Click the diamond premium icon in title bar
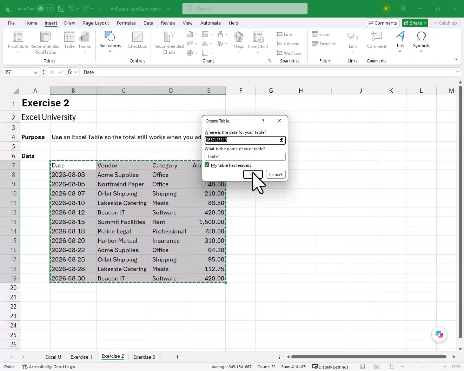This screenshot has height=371, width=464. (x=404, y=9)
